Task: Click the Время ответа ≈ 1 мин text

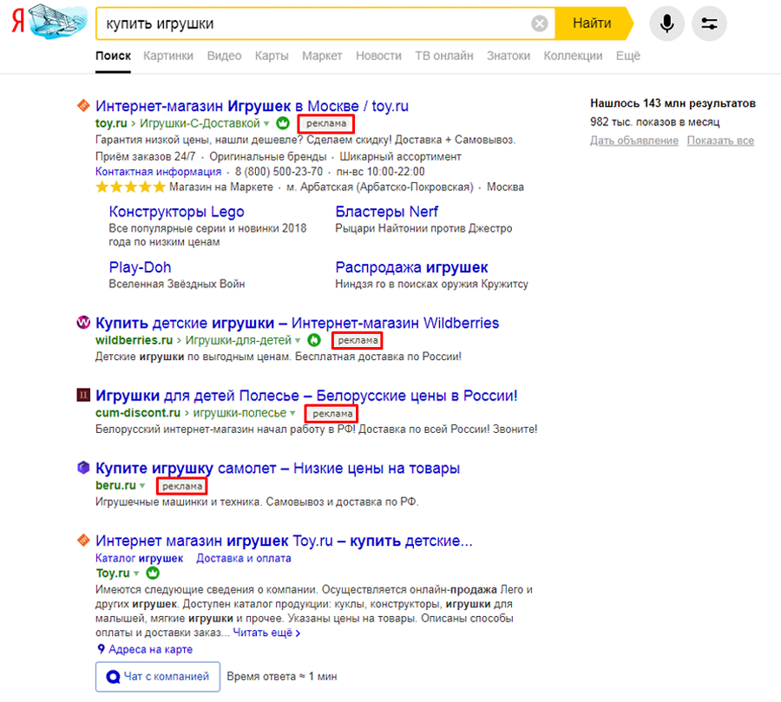Action: tap(282, 677)
